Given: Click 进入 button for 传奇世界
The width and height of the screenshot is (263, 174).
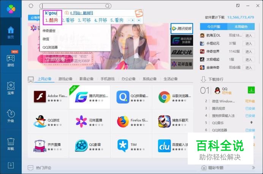Looking at the screenshot, I should tap(249, 51).
